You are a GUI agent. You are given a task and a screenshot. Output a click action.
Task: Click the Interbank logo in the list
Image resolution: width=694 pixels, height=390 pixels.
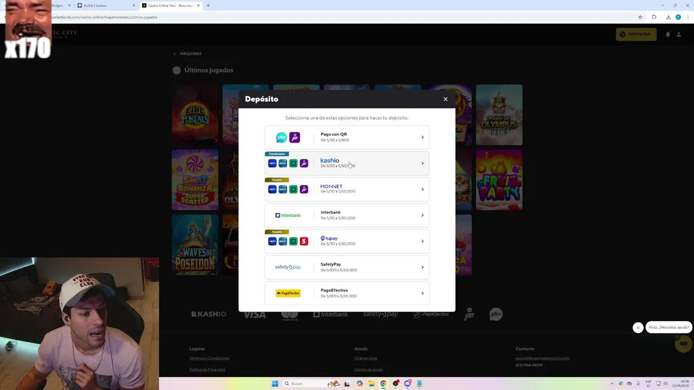coord(288,215)
